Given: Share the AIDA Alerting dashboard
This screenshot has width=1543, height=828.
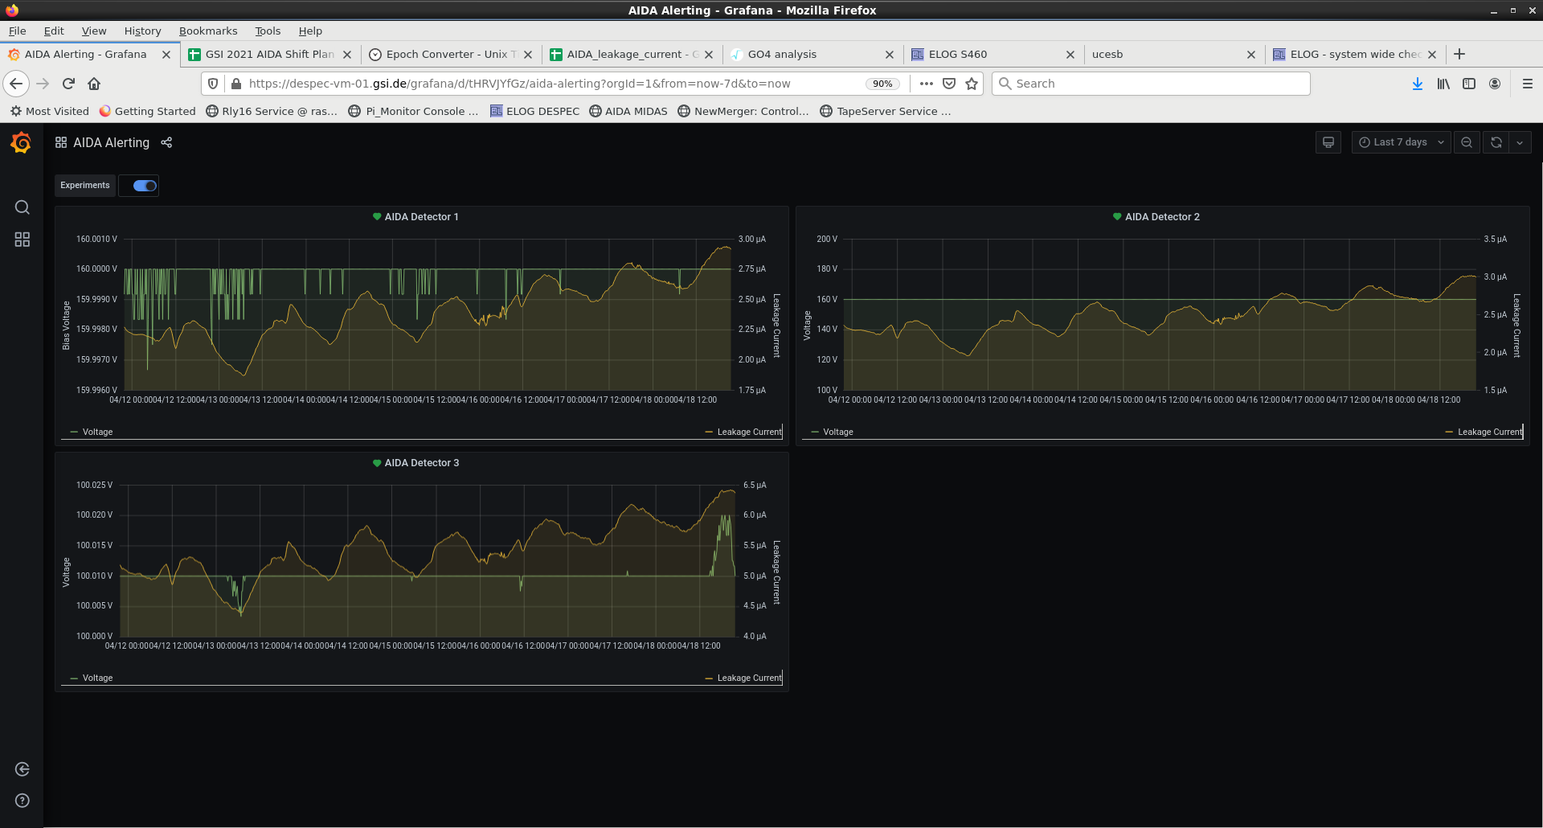Looking at the screenshot, I should pos(166,143).
